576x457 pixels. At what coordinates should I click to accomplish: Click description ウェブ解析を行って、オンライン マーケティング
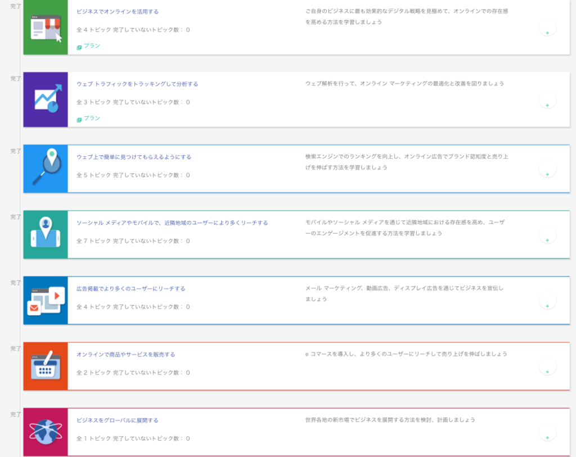point(404,84)
